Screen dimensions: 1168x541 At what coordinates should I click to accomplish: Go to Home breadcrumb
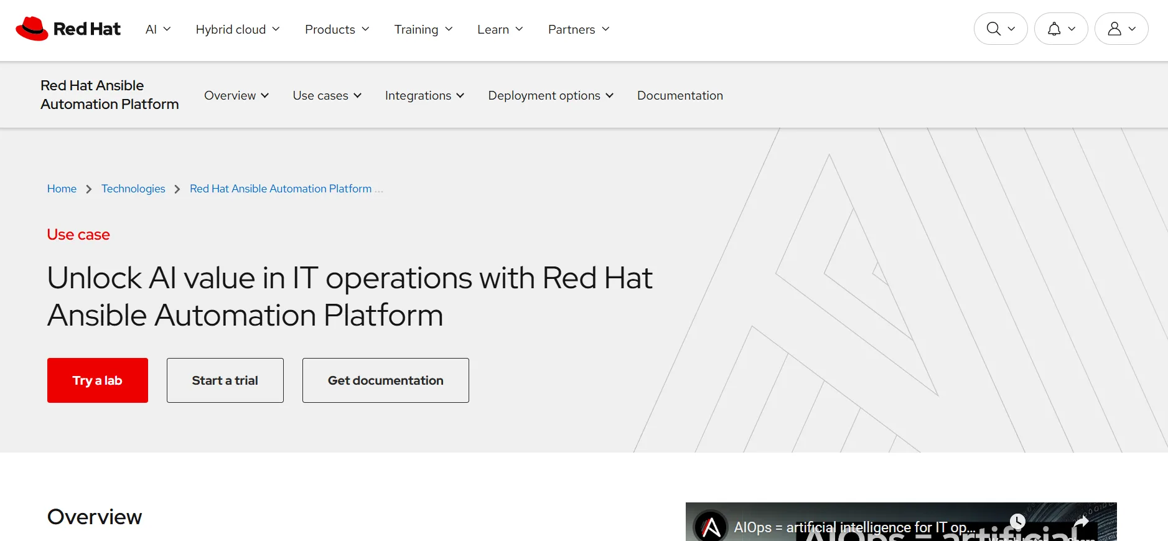coord(62,189)
